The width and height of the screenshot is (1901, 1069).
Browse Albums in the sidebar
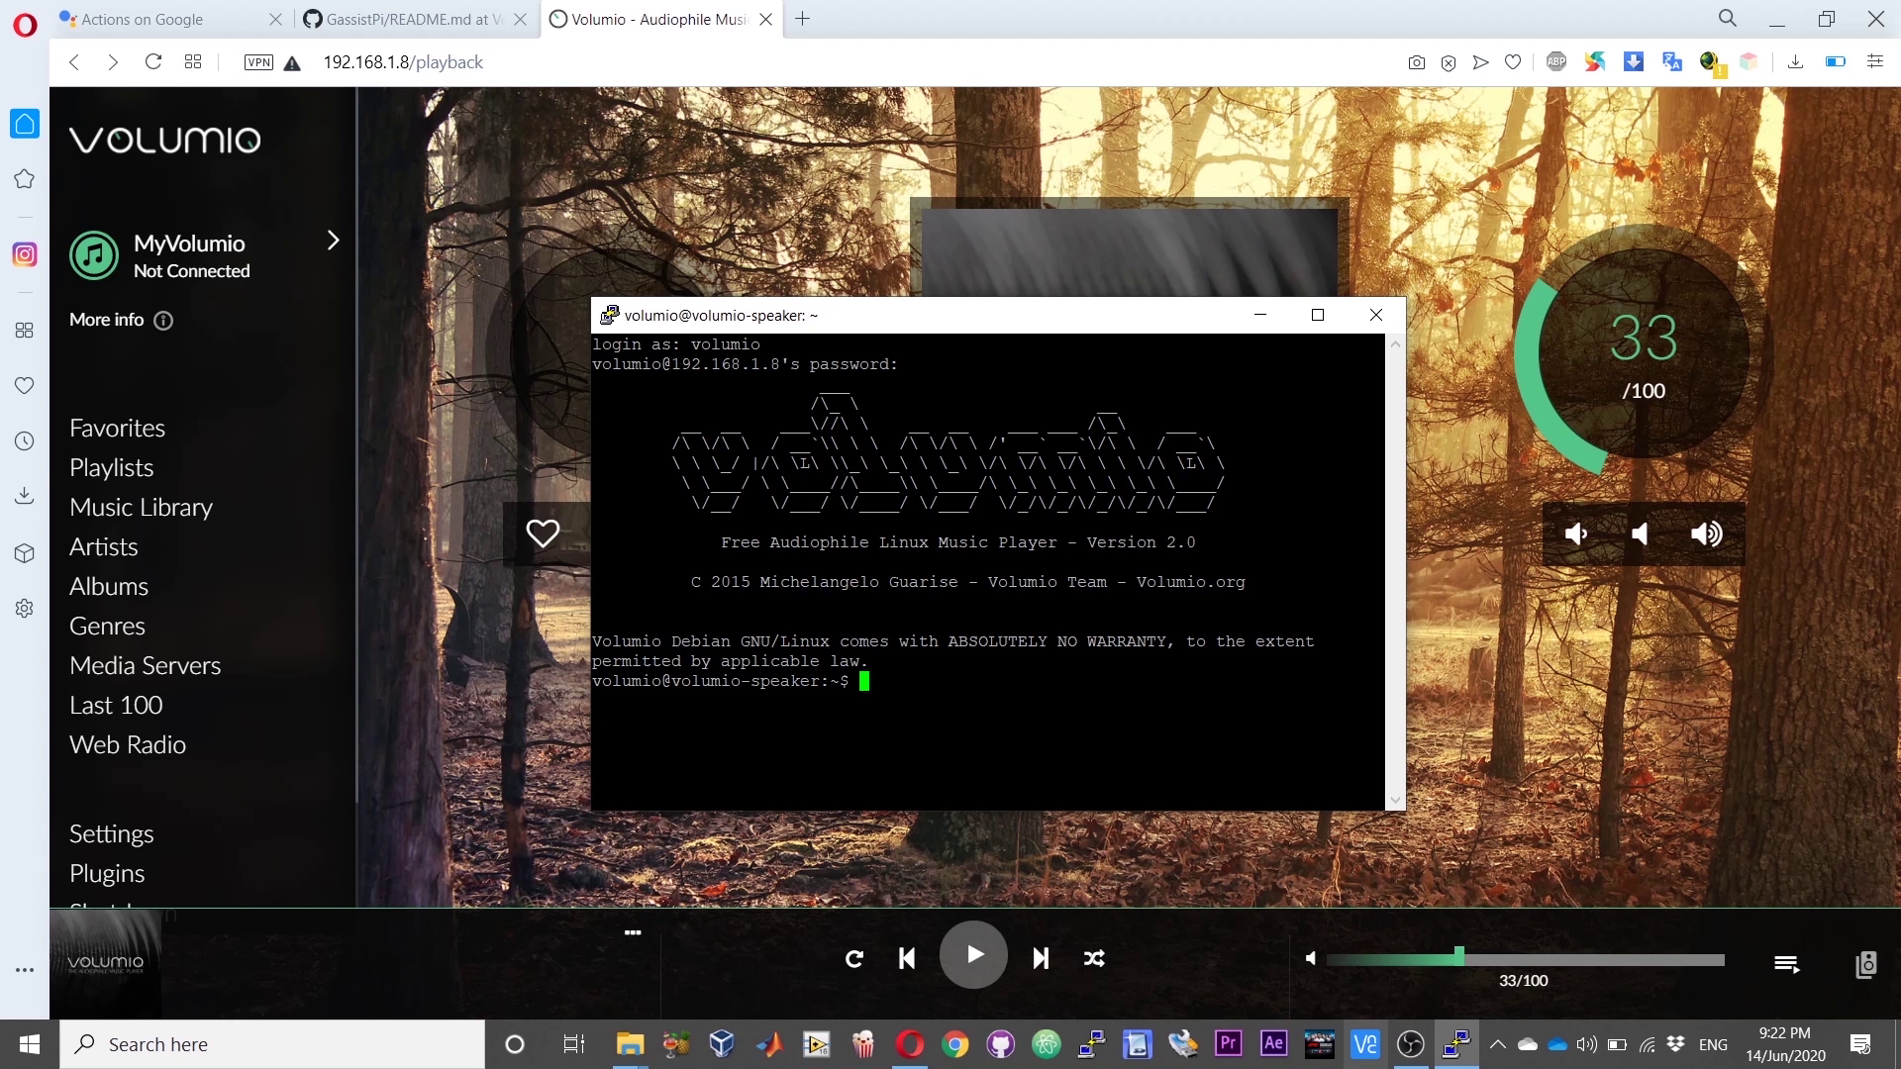pyautogui.click(x=109, y=586)
